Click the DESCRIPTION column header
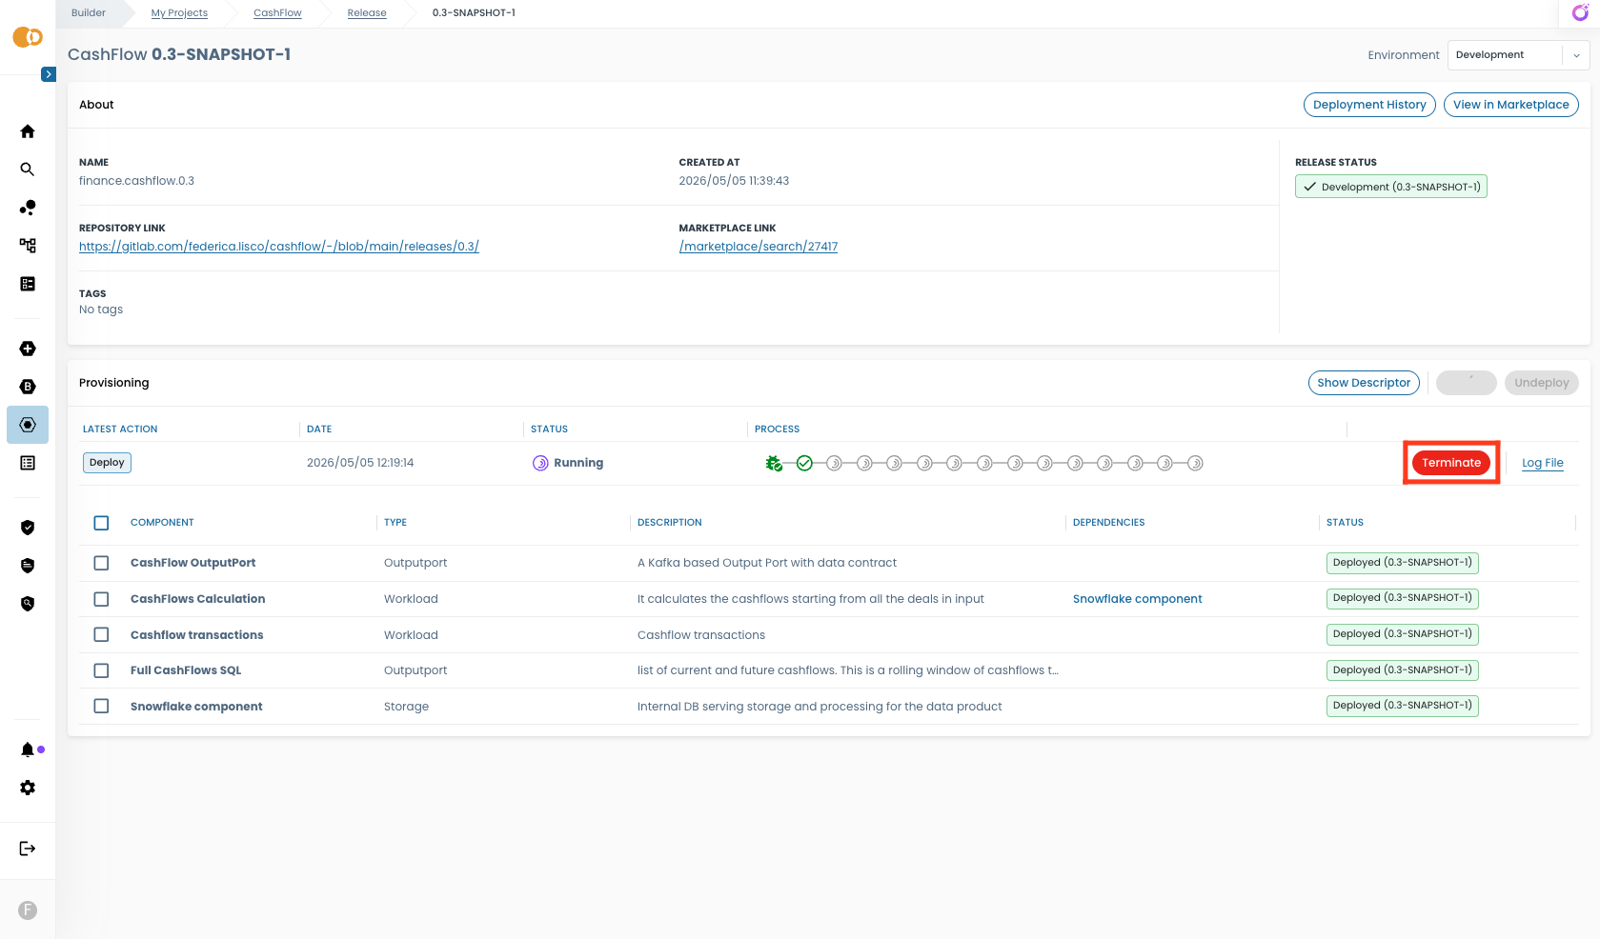The width and height of the screenshot is (1600, 939). pyautogui.click(x=670, y=523)
